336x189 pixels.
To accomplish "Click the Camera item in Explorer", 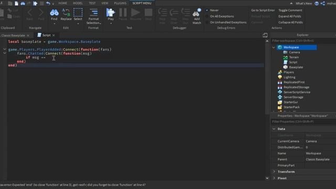I will click(x=295, y=52).
